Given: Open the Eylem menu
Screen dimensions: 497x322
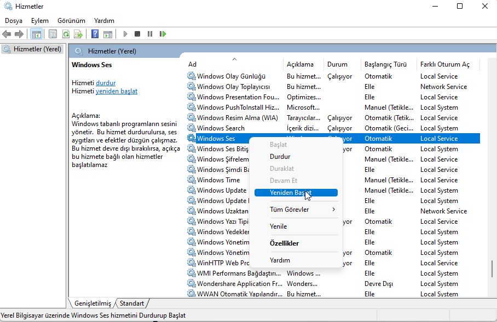Looking at the screenshot, I should coord(40,21).
